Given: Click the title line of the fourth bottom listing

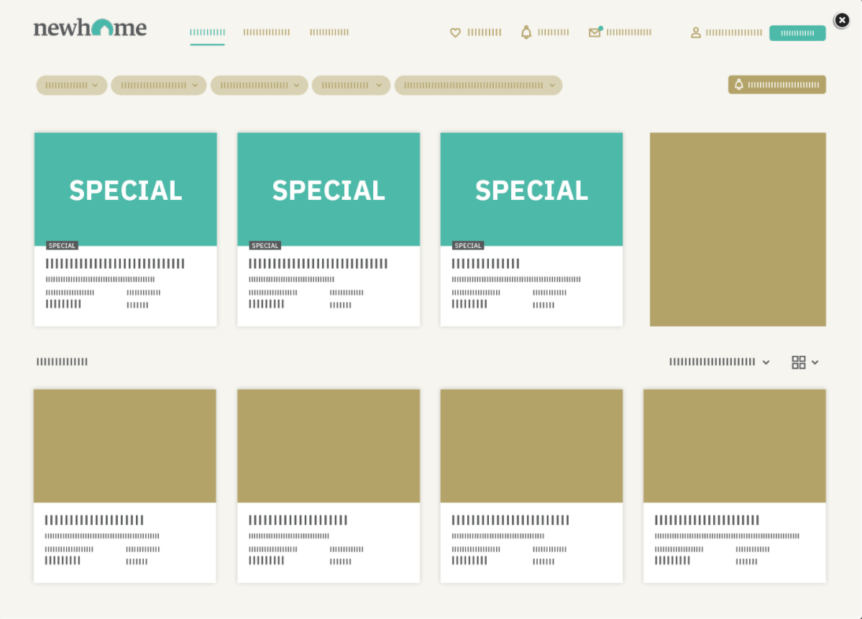Looking at the screenshot, I should (707, 520).
